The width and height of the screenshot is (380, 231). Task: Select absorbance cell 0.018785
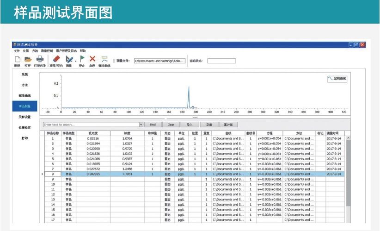[x=93, y=164]
